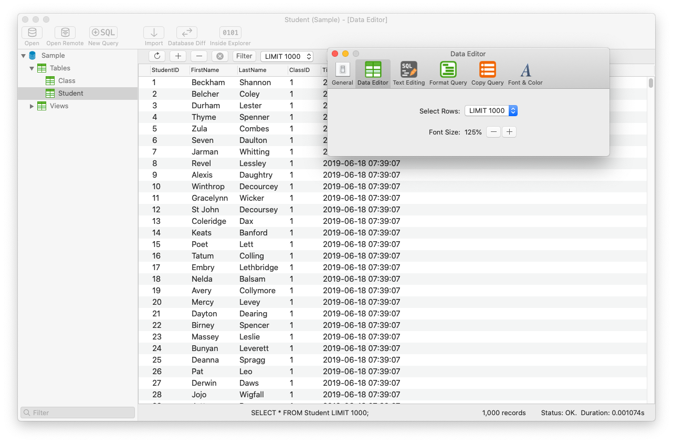673x443 pixels.
Task: Cancel the query with the X icon
Action: point(219,56)
